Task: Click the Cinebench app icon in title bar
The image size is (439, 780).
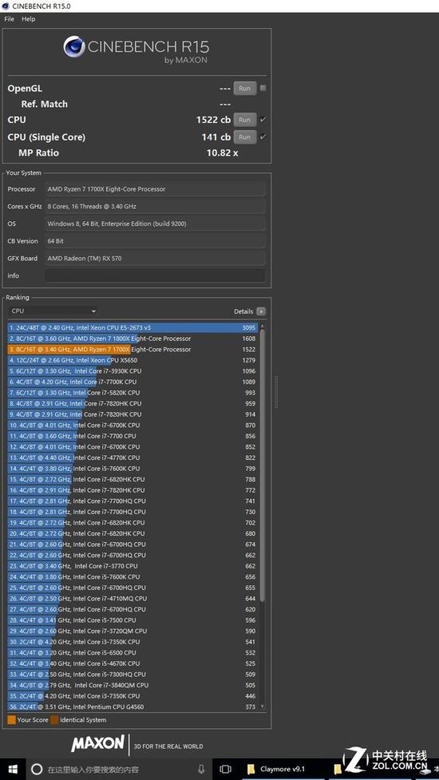Action: [x=6, y=6]
